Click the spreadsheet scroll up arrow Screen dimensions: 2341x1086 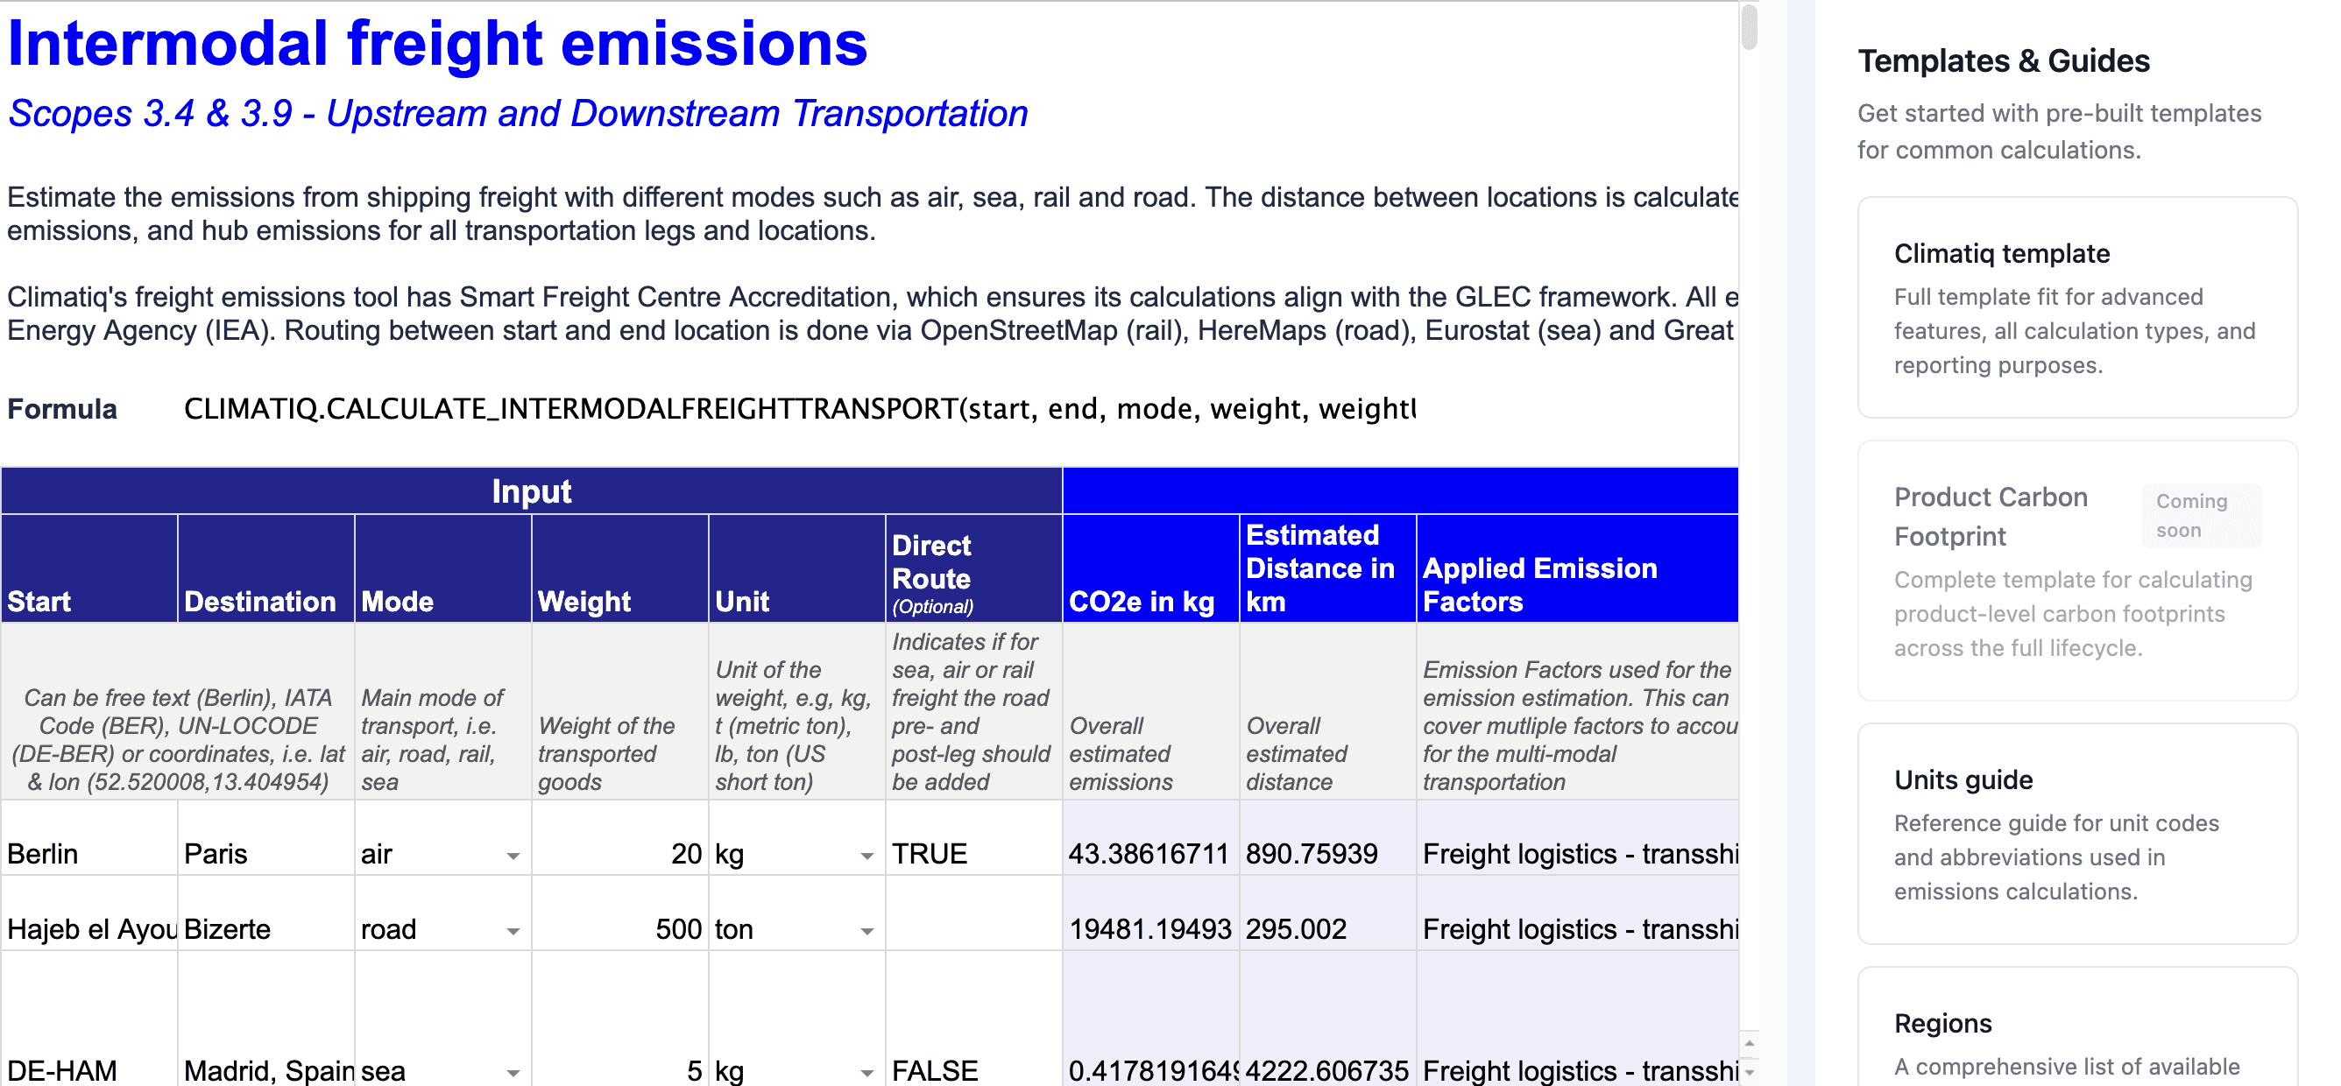(1750, 1043)
